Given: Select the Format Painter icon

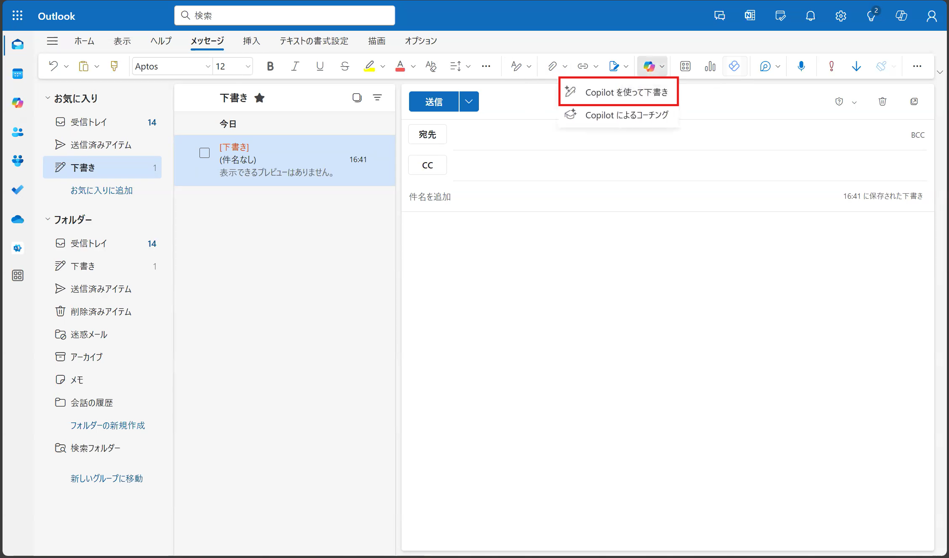Looking at the screenshot, I should 114,66.
